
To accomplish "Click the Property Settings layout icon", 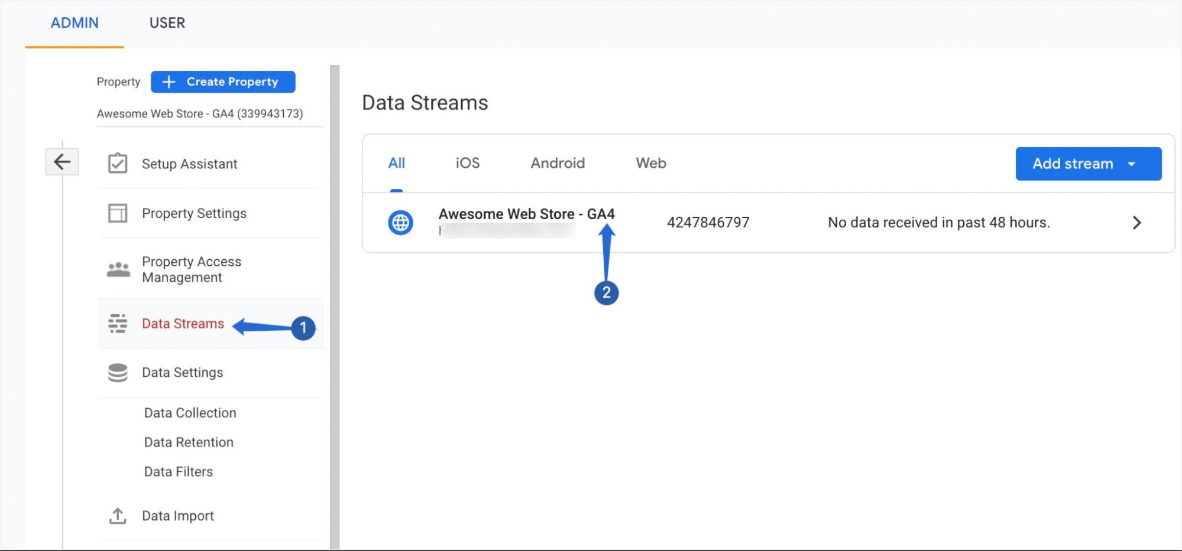I will (x=118, y=213).
